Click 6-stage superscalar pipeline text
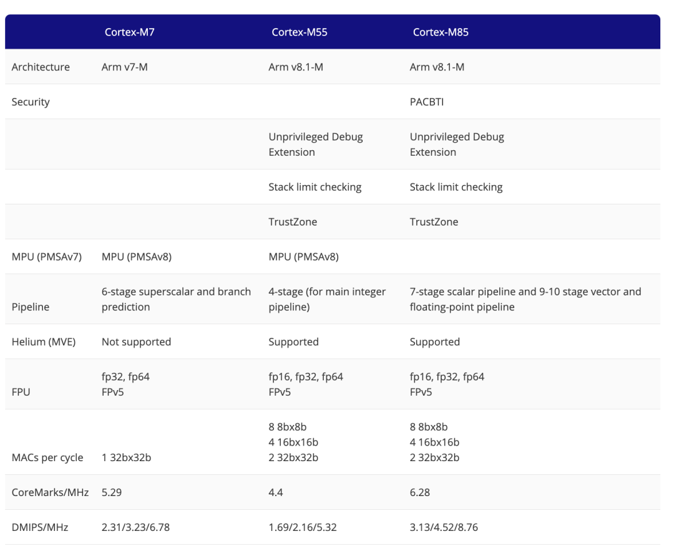This screenshot has height=559, width=674. point(176,299)
